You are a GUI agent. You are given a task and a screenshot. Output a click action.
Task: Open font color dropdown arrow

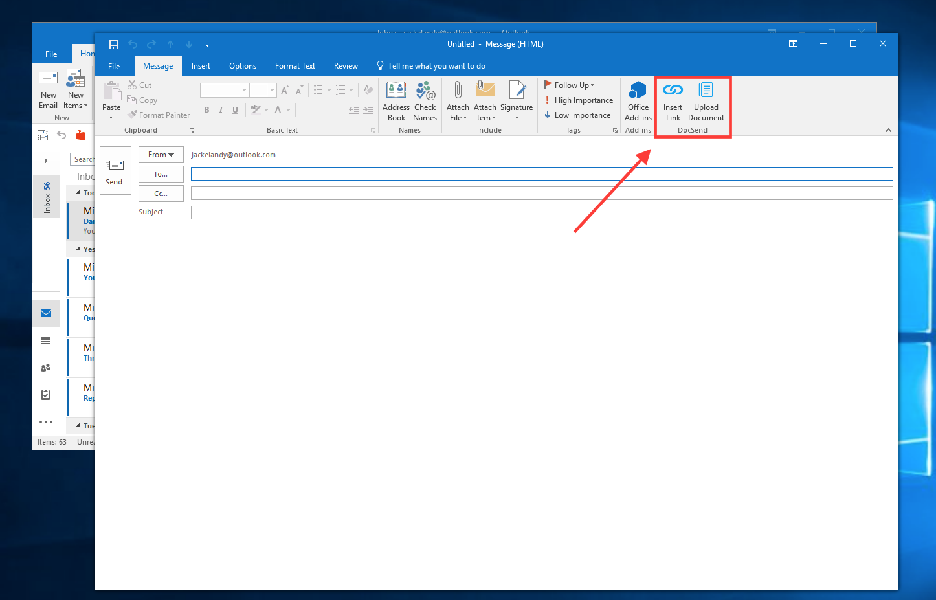[x=288, y=110]
